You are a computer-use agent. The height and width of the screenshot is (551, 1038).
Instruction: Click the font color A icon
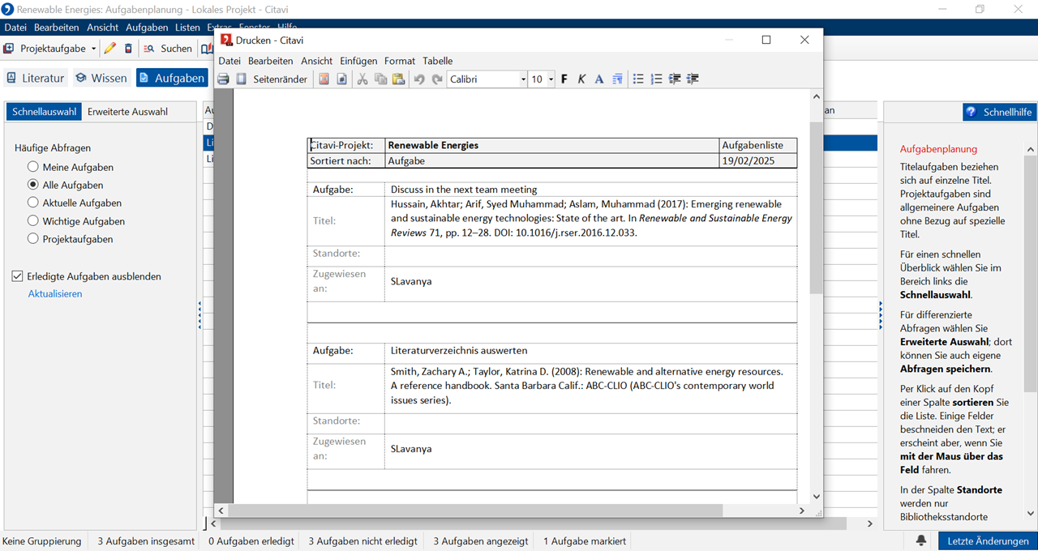pyautogui.click(x=599, y=79)
